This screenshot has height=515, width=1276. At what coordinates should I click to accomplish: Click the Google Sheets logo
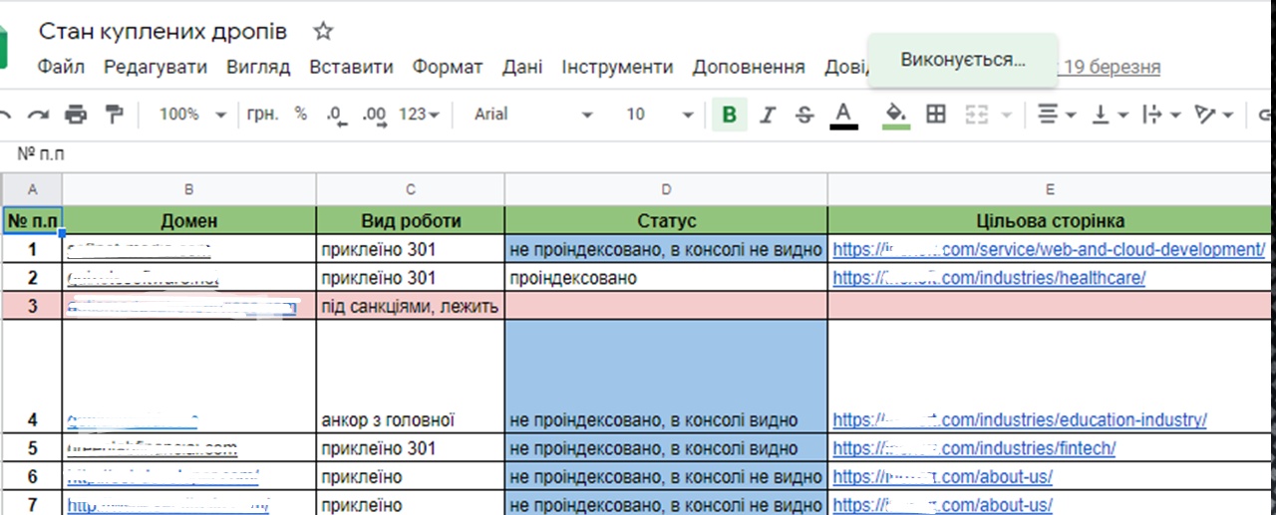pyautogui.click(x=4, y=50)
